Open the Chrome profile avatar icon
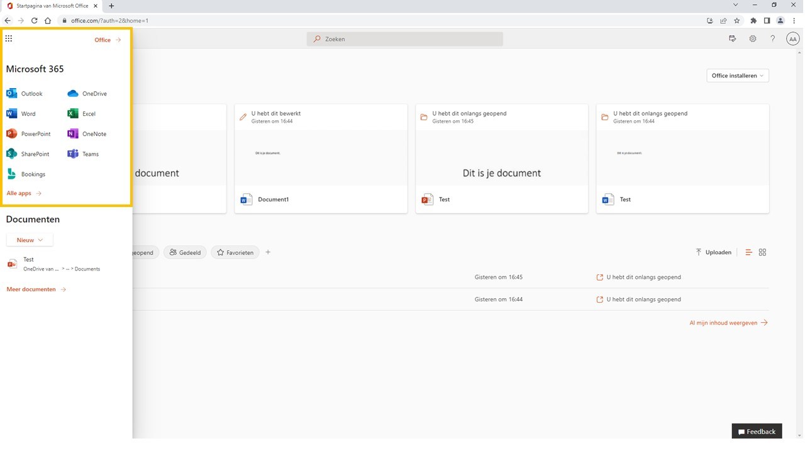The width and height of the screenshot is (805, 453). pos(780,21)
